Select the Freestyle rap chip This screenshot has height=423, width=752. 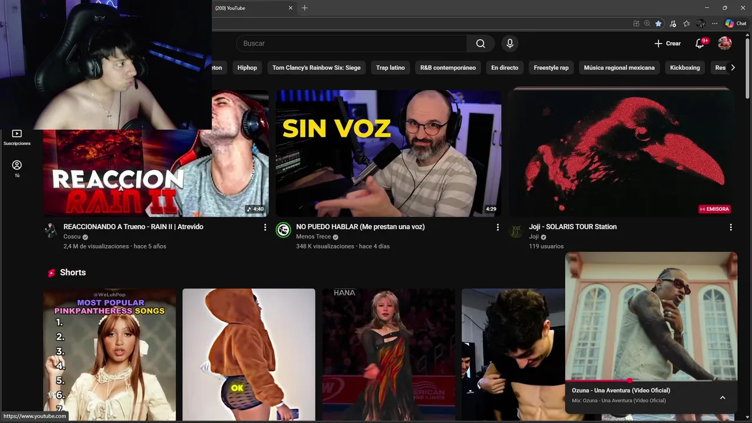551,68
